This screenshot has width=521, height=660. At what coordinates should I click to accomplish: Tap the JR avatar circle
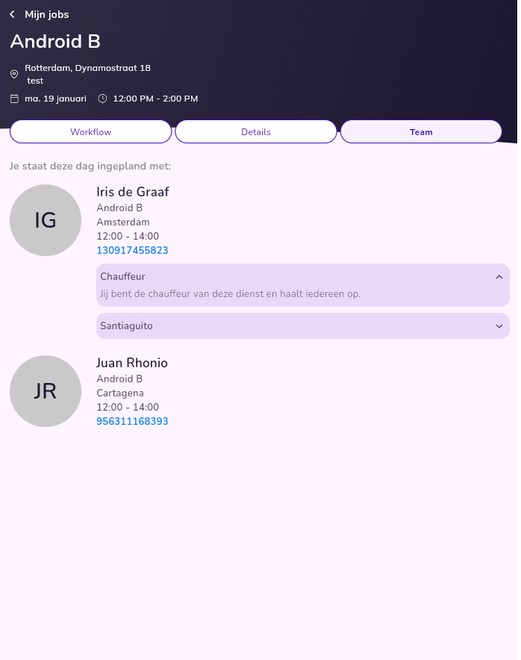[x=46, y=391]
